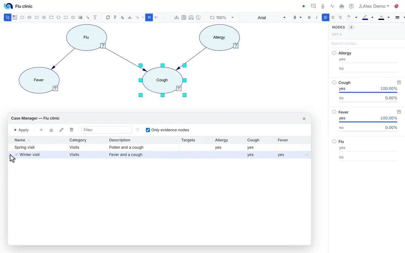Click the Description column header
405x253 pixels.
[120, 140]
